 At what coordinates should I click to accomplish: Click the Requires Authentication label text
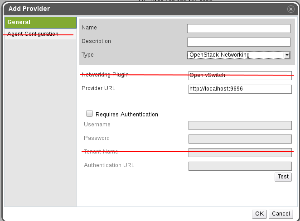pyautogui.click(x=127, y=115)
